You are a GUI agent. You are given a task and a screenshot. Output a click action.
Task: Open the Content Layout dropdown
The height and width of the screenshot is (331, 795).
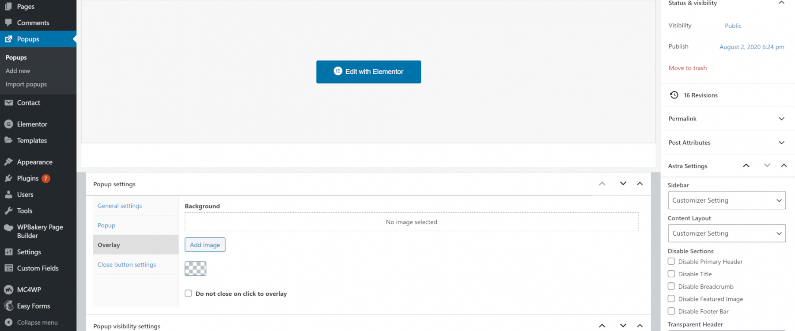(x=727, y=233)
